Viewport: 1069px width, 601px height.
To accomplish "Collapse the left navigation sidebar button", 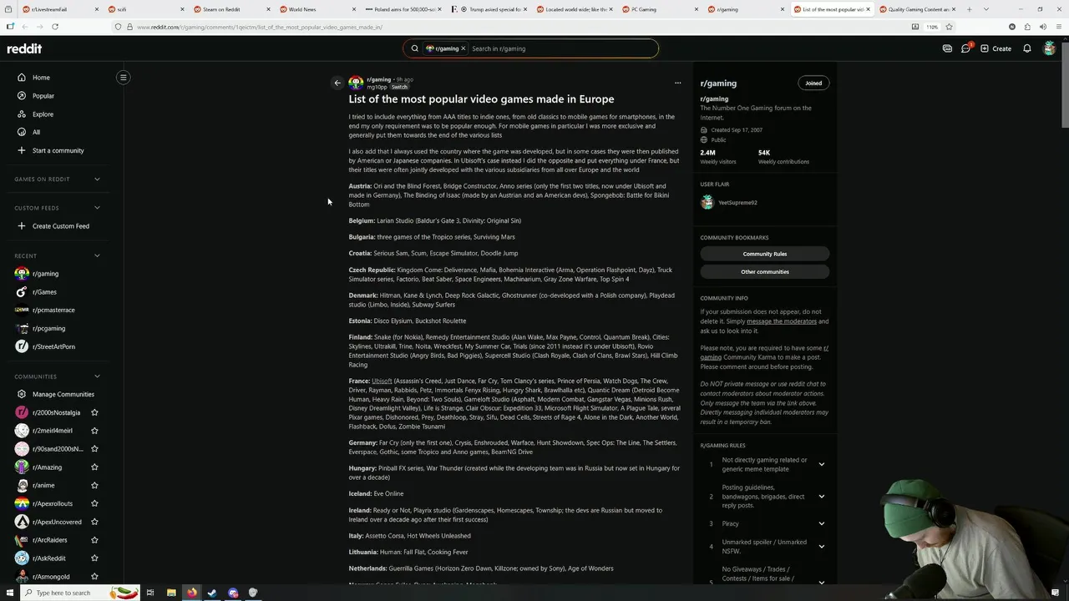I will click(x=123, y=78).
